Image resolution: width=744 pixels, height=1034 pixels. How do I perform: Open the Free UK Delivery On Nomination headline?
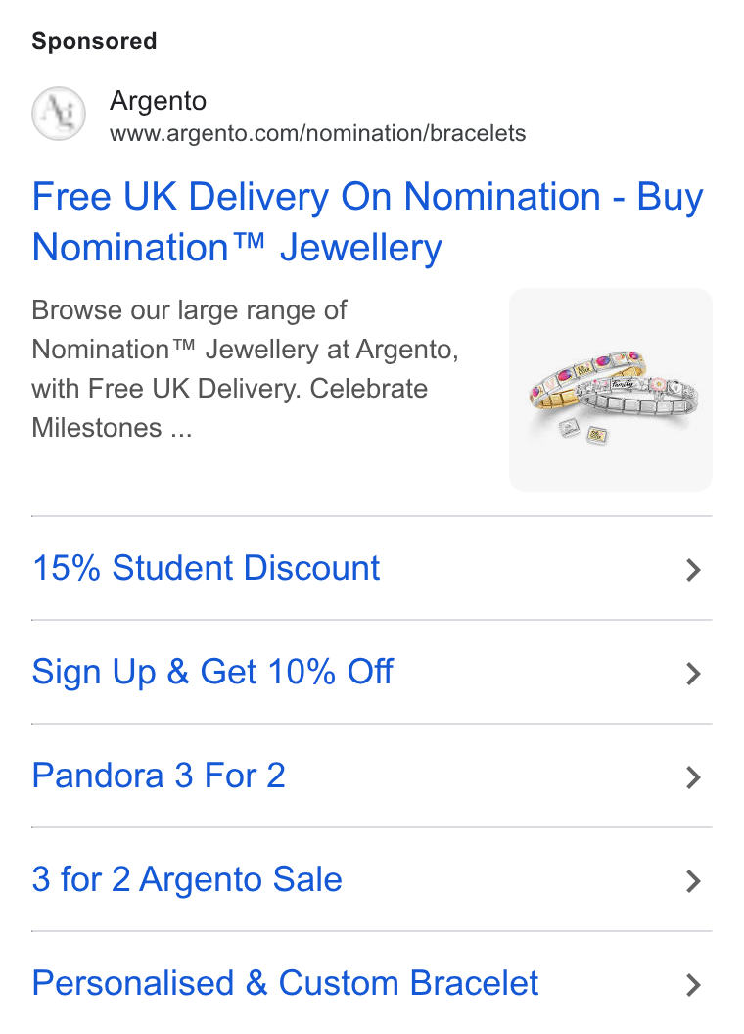pyautogui.click(x=368, y=222)
